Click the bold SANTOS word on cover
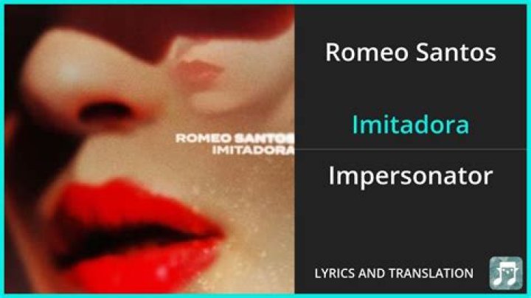 (264, 139)
